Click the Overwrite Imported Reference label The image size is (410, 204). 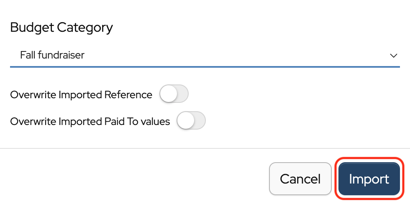(81, 95)
